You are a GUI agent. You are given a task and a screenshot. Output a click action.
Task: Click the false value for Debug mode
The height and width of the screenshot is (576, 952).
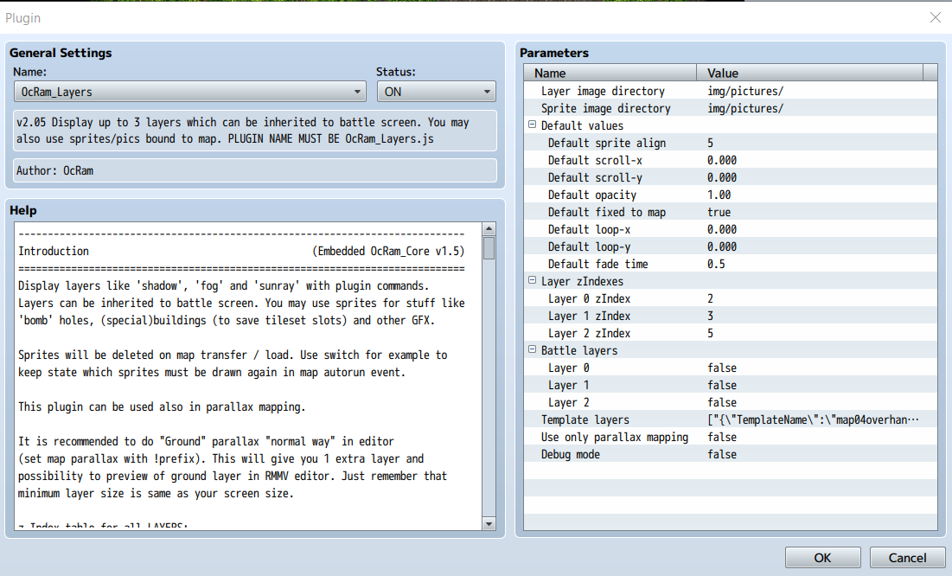722,454
